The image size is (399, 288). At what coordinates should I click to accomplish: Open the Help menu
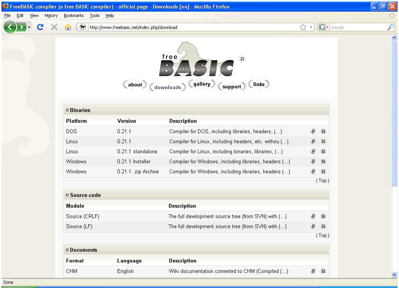pos(110,15)
